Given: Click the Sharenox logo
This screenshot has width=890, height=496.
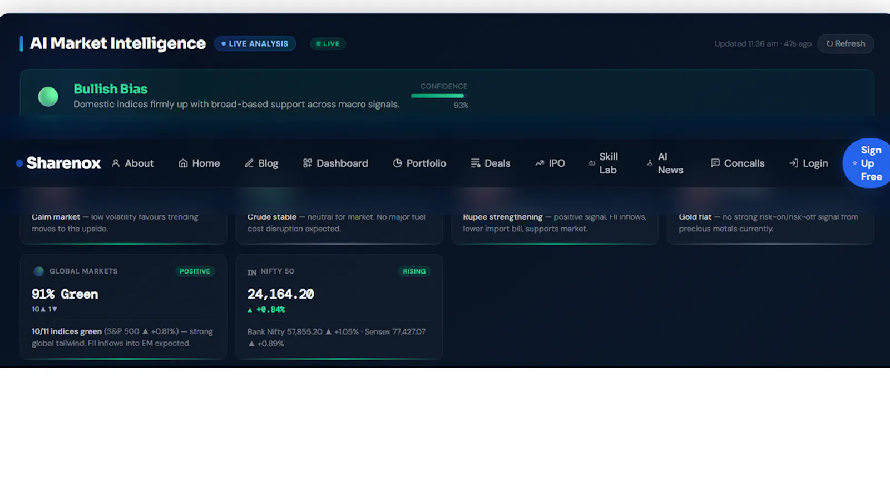Looking at the screenshot, I should point(58,163).
